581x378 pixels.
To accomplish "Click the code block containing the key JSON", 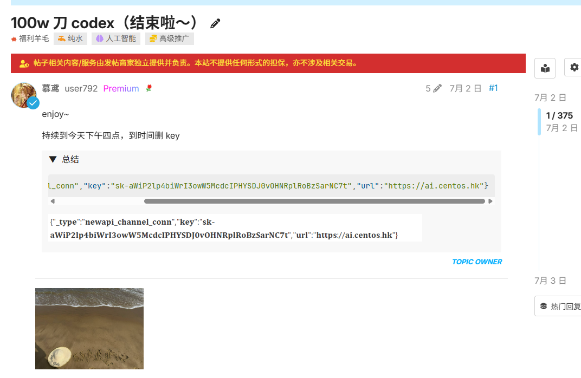I will 271,186.
